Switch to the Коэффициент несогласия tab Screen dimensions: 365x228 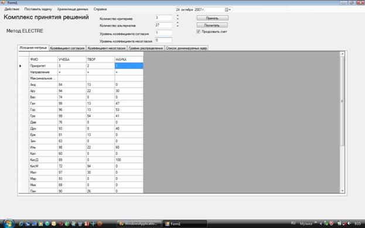[x=107, y=48]
